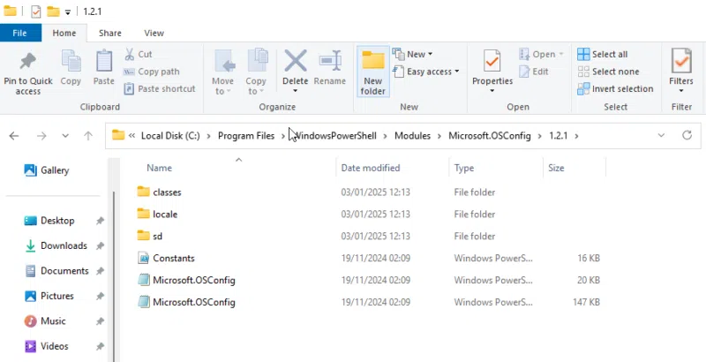Sort by Date modified column
This screenshot has width=706, height=362.
pyautogui.click(x=370, y=168)
